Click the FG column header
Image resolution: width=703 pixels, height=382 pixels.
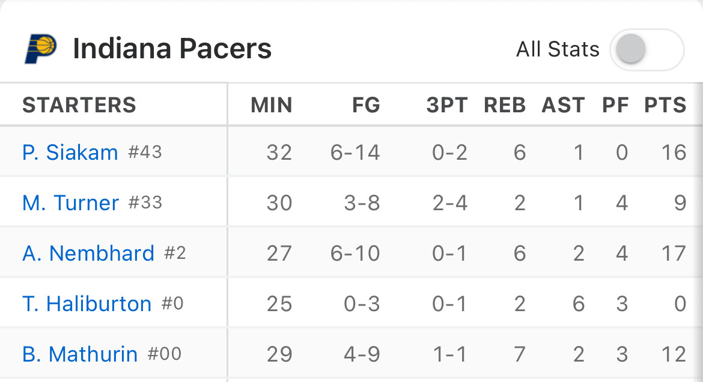click(366, 105)
